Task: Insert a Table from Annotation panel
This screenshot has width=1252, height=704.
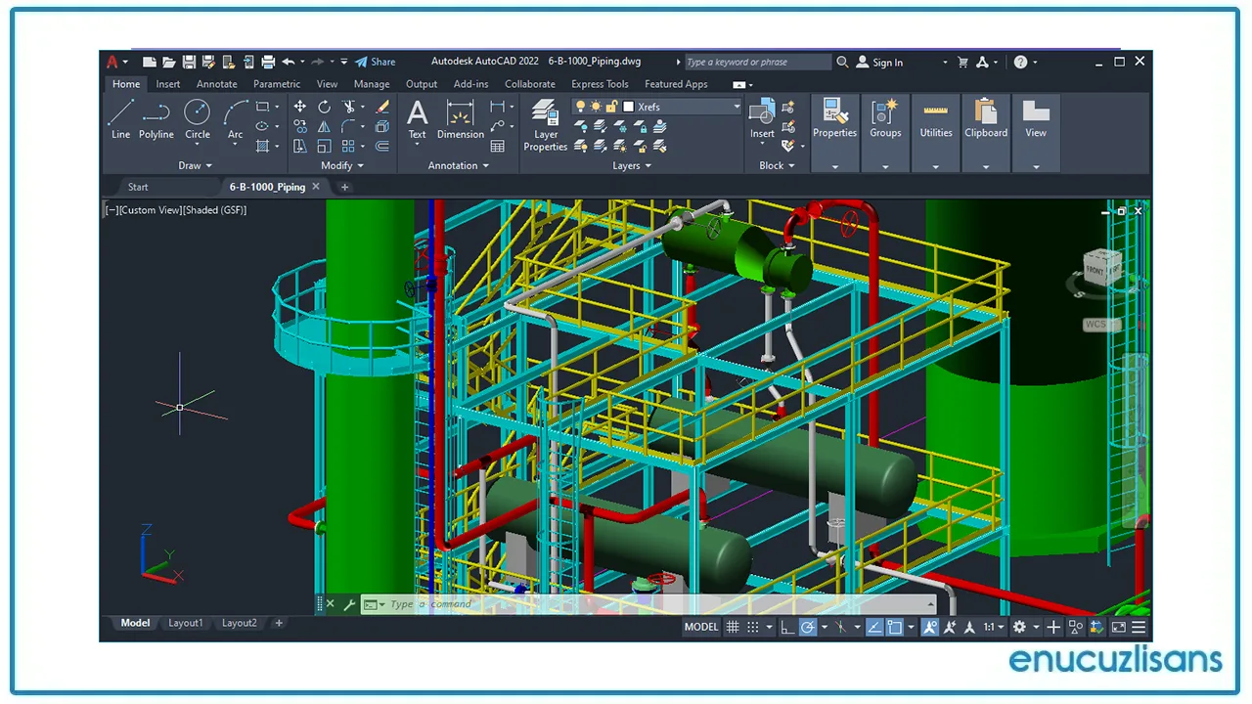Action: click(x=498, y=146)
